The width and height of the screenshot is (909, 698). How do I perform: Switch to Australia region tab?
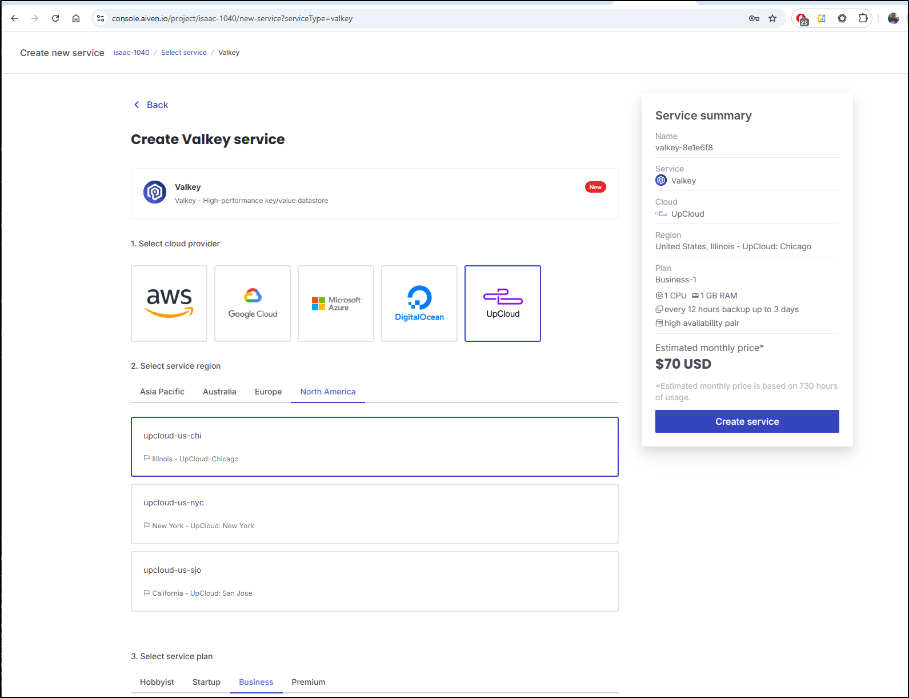tap(219, 392)
